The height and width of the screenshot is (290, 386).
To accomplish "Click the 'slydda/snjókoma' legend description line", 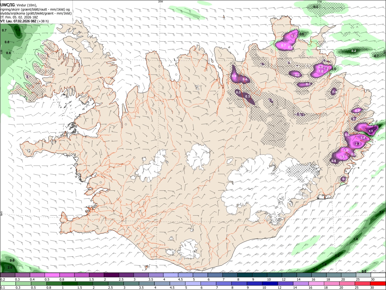I will click(x=36, y=13).
